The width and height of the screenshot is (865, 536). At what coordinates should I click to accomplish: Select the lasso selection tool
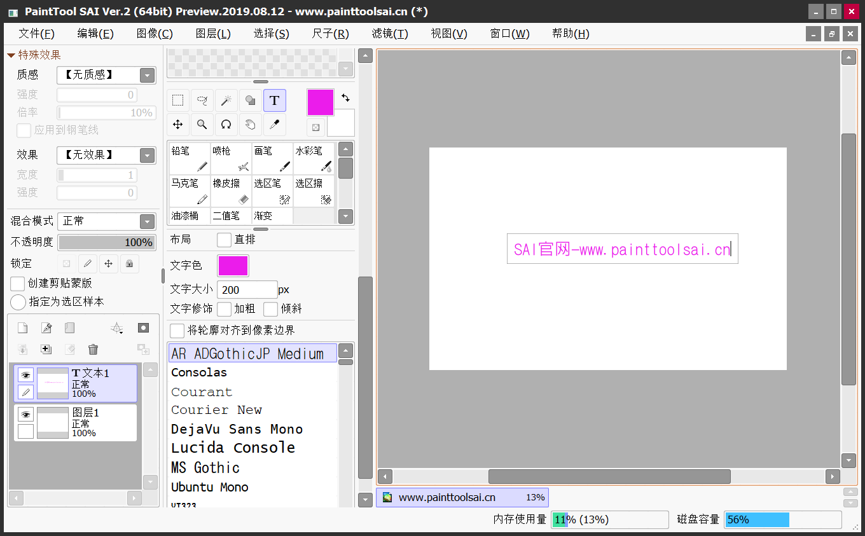(x=202, y=100)
